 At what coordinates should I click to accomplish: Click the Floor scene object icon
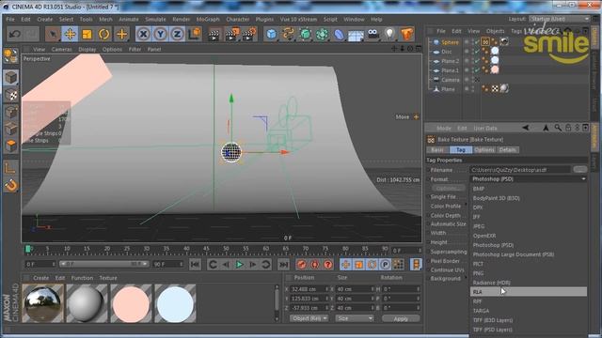coord(356,35)
